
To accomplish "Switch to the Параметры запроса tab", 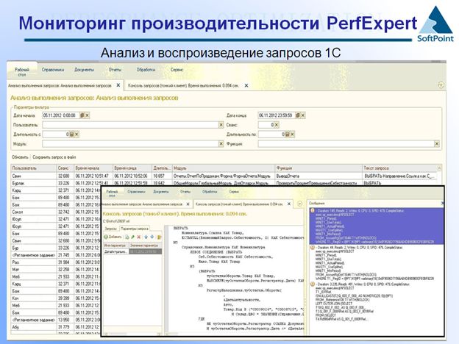I will pos(135,229).
